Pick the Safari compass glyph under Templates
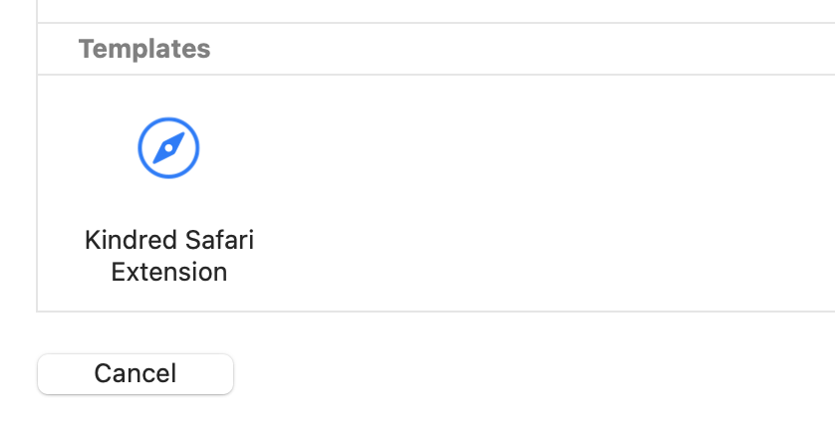The height and width of the screenshot is (424, 835). pyautogui.click(x=168, y=148)
